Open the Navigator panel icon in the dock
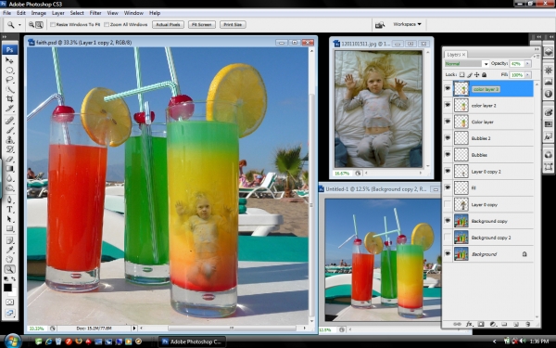The height and width of the screenshot is (348, 556). tap(549, 70)
